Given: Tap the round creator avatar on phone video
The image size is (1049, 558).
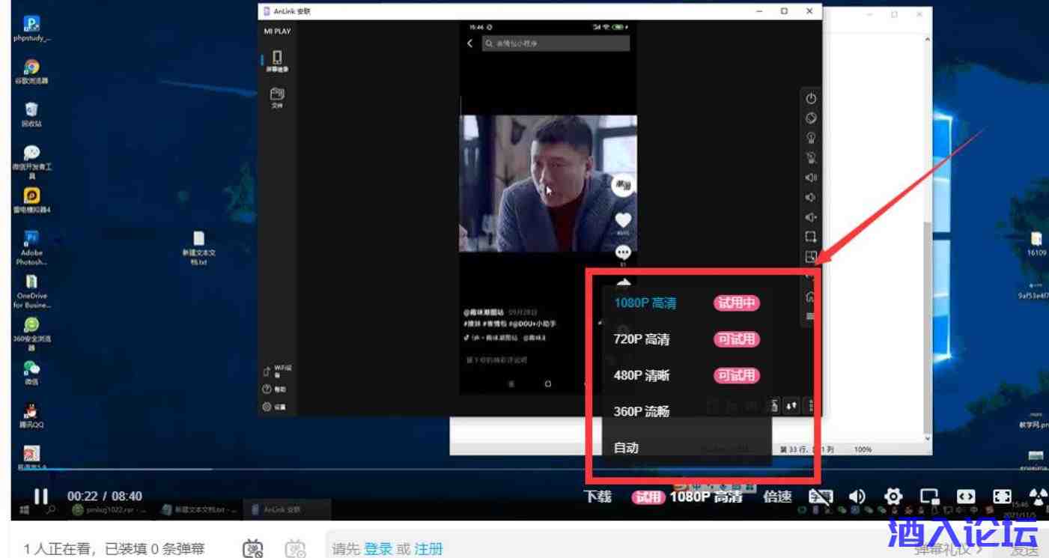Looking at the screenshot, I should click(x=622, y=185).
